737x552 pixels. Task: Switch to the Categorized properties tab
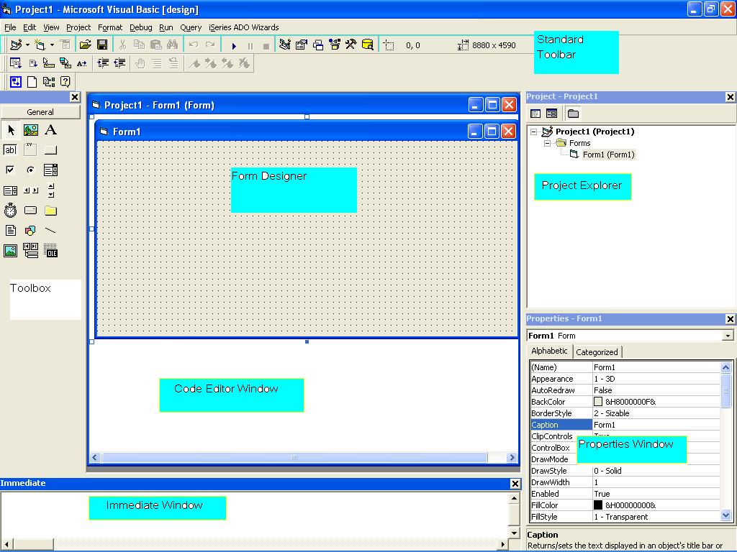597,352
